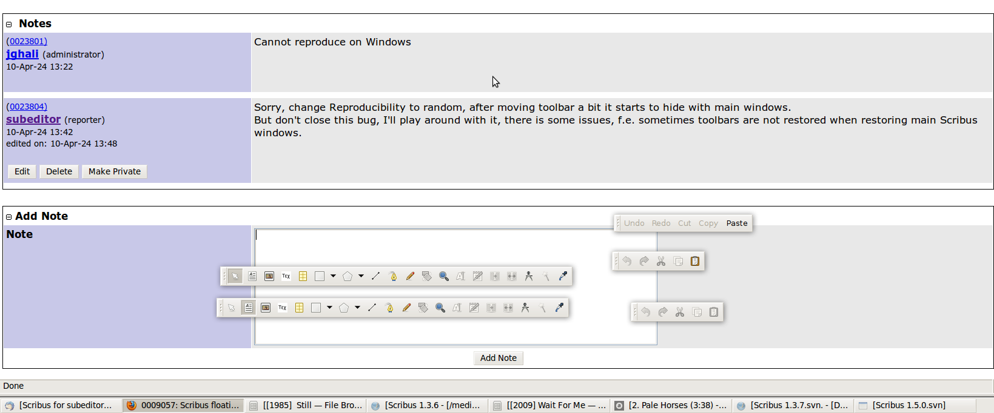Open the Shape dropdown arrow in the upper tools toolbar
Screen dimensions: 994x413
click(x=333, y=276)
